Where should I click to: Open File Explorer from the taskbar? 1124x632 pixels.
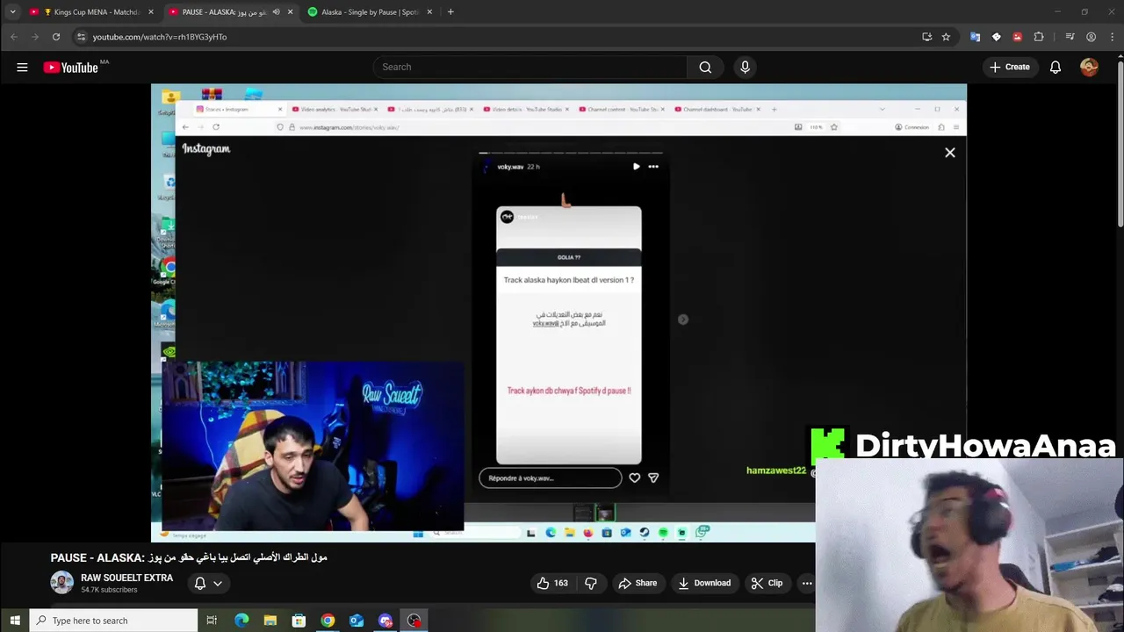(x=270, y=621)
